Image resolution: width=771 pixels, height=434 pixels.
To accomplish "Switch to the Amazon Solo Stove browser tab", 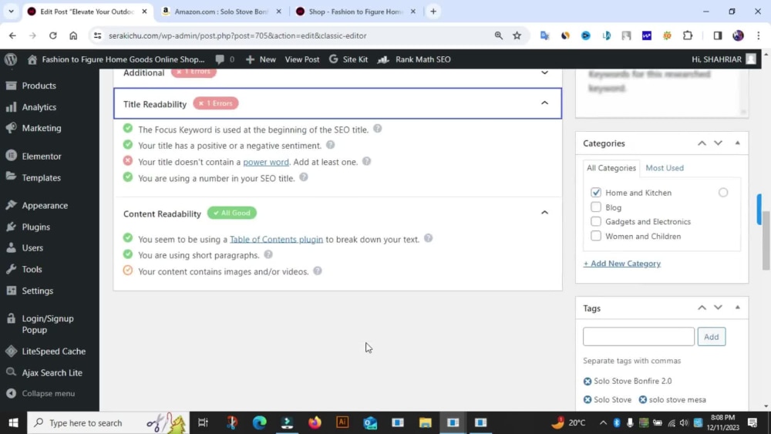I will click(222, 12).
